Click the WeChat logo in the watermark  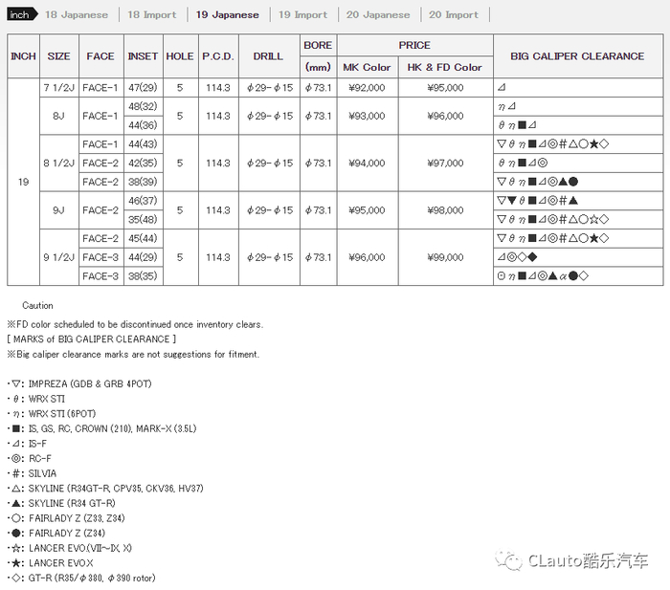click(x=508, y=561)
